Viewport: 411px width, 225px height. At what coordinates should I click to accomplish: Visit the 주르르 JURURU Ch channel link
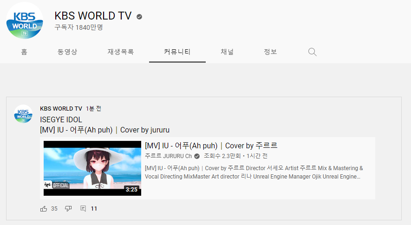tap(168, 156)
